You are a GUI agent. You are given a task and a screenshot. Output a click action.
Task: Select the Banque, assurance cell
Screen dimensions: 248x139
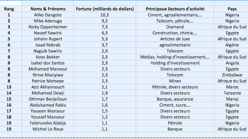(x=175, y=99)
